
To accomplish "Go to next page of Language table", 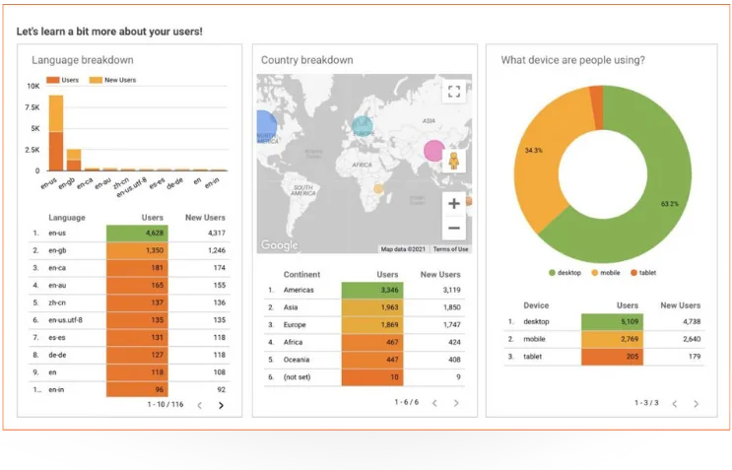I will coord(222,406).
